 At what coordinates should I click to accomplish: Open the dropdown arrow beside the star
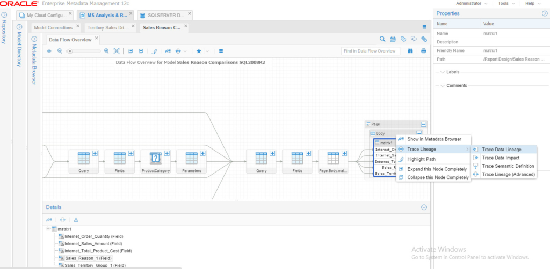(x=207, y=51)
